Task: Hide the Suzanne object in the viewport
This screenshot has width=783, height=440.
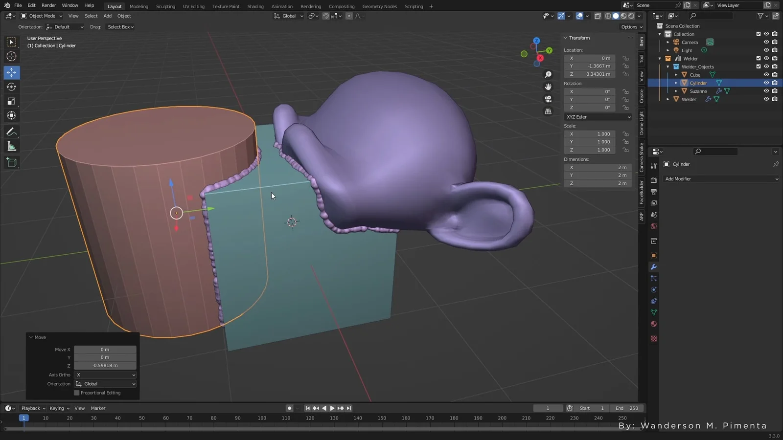Action: [x=766, y=91]
